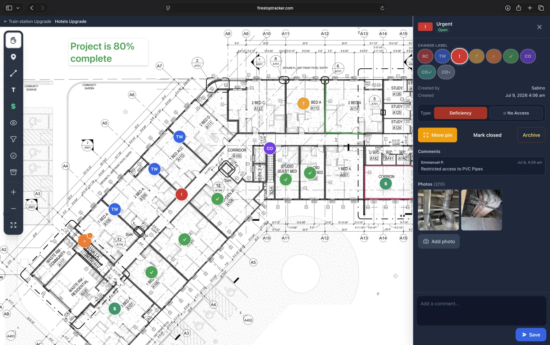Image resolution: width=550 pixels, height=345 pixels.
Task: Close the Urgent pin details panel
Action: (539, 27)
